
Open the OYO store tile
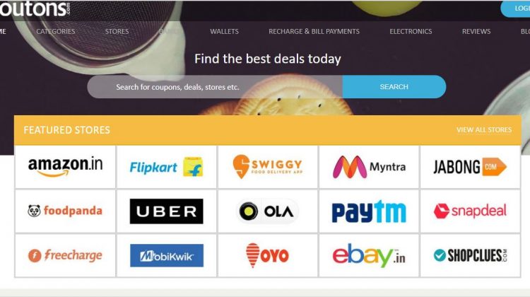268,255
